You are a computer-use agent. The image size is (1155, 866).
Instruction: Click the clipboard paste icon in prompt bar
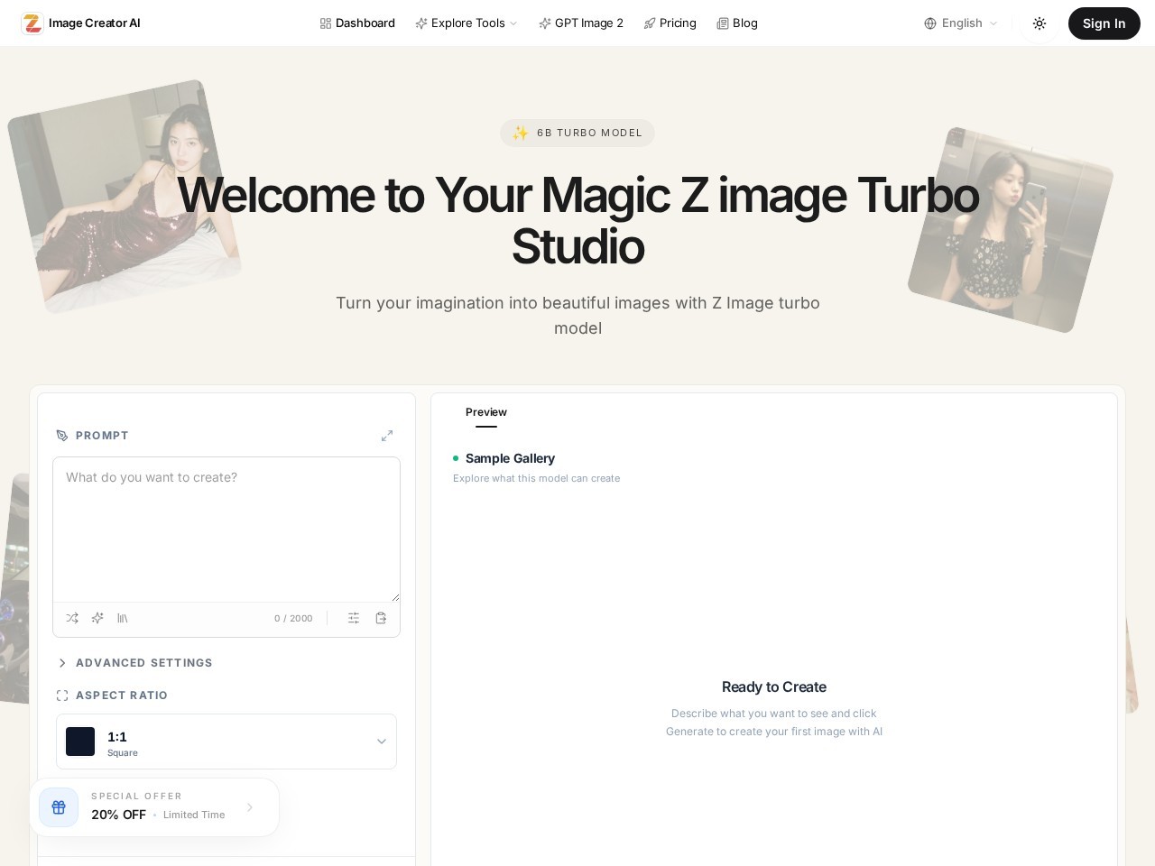coord(381,618)
